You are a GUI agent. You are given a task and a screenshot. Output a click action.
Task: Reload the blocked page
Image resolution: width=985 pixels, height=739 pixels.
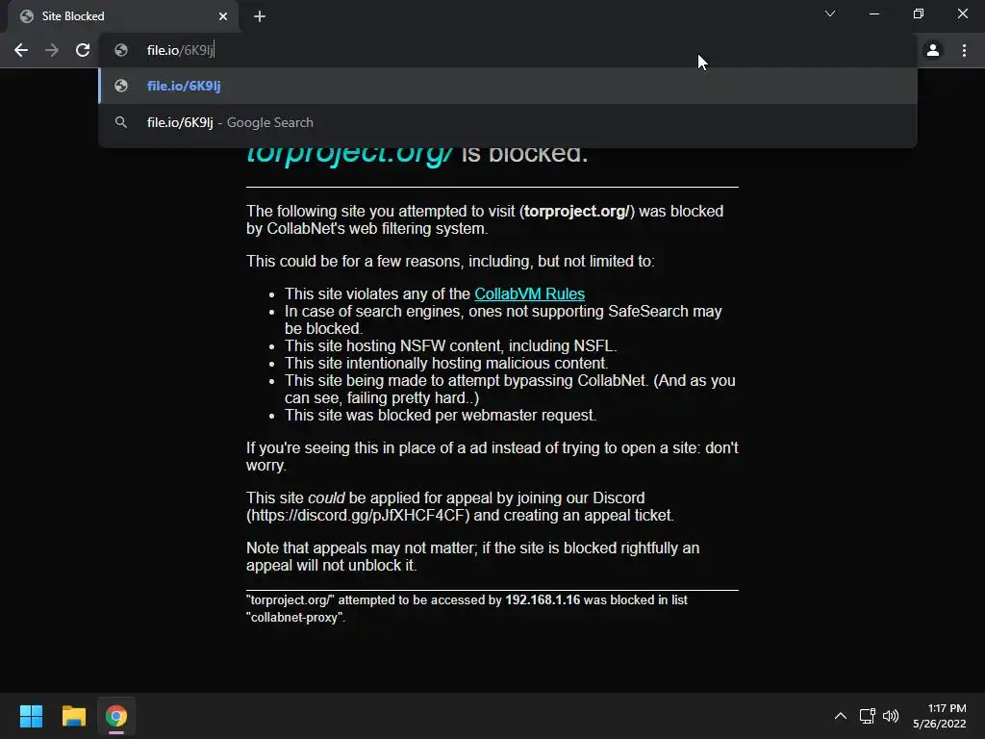point(83,50)
